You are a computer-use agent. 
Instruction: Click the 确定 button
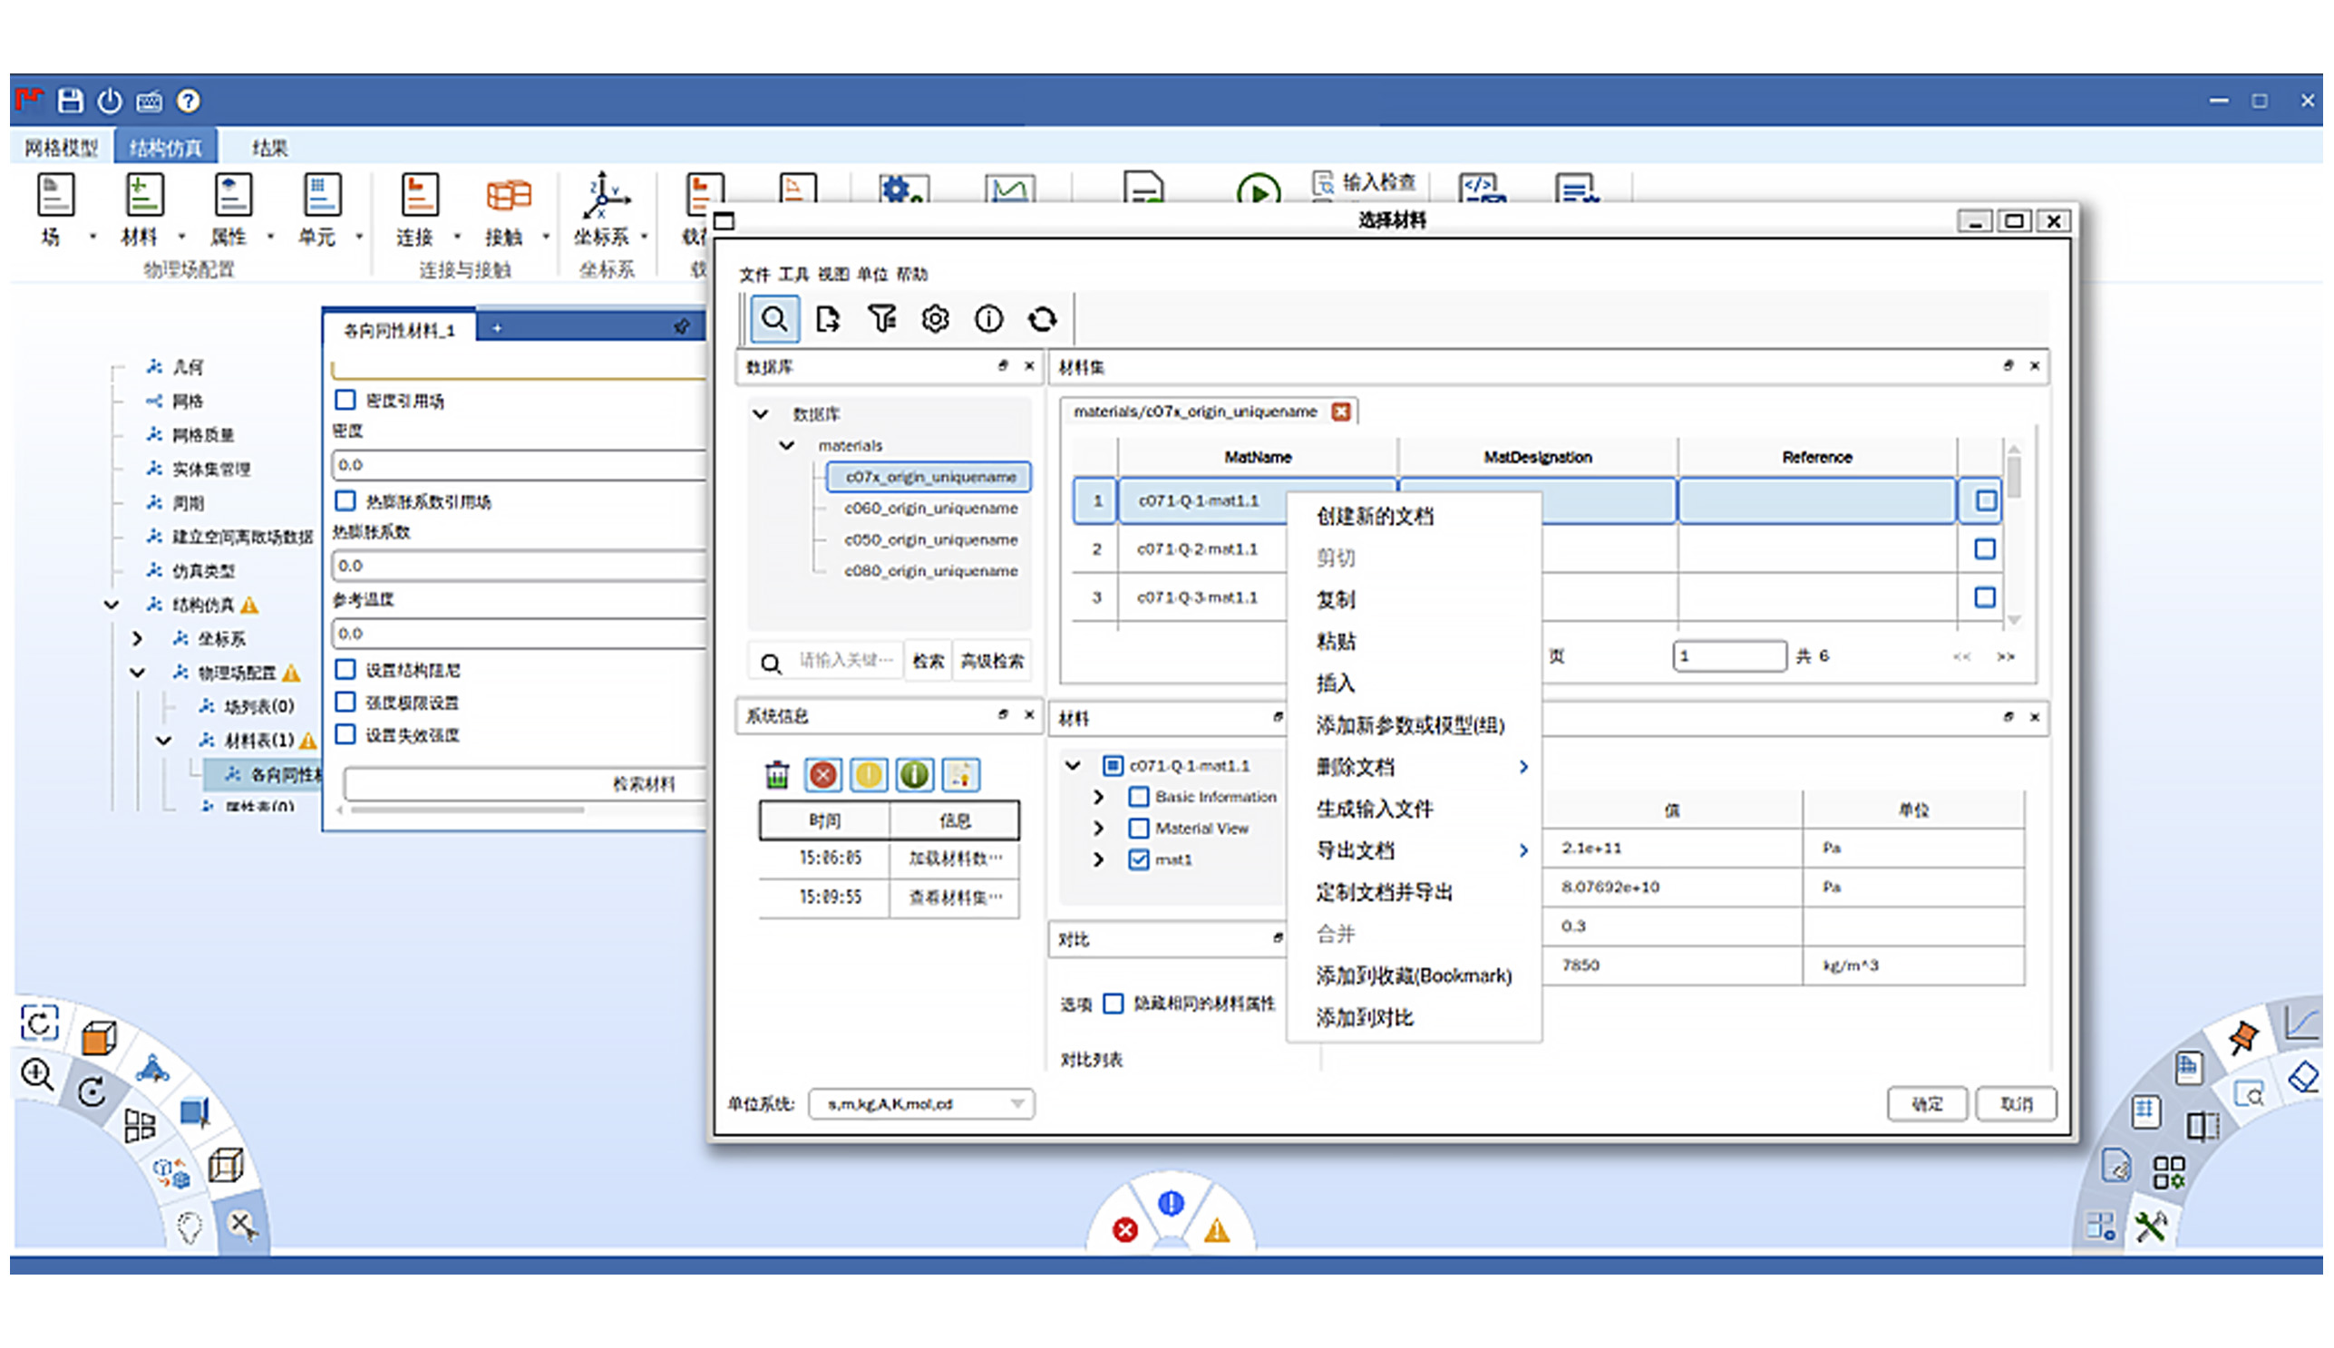(x=1927, y=1103)
